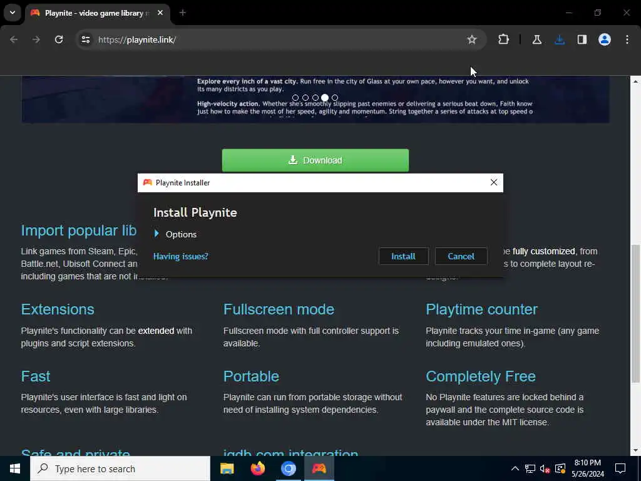Click the language or input tray icon

[560, 468]
